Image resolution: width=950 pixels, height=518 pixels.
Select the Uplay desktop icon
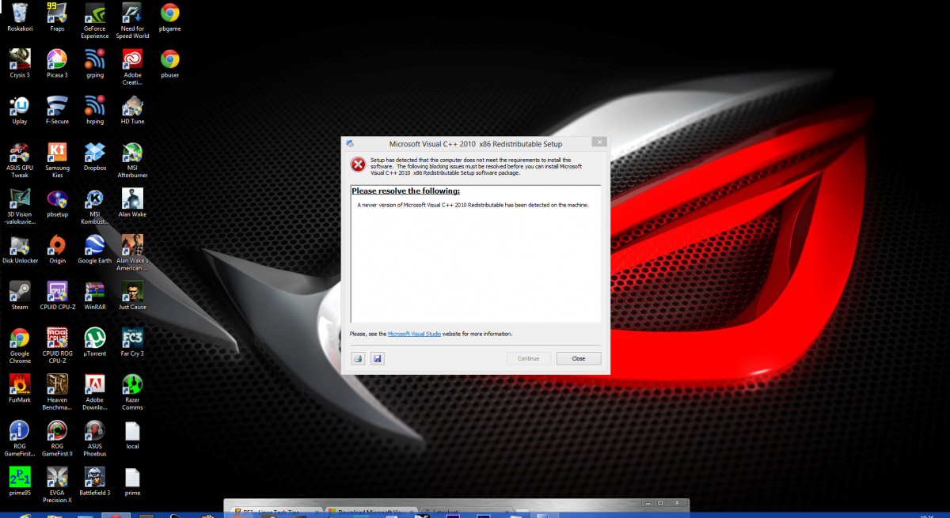point(20,111)
